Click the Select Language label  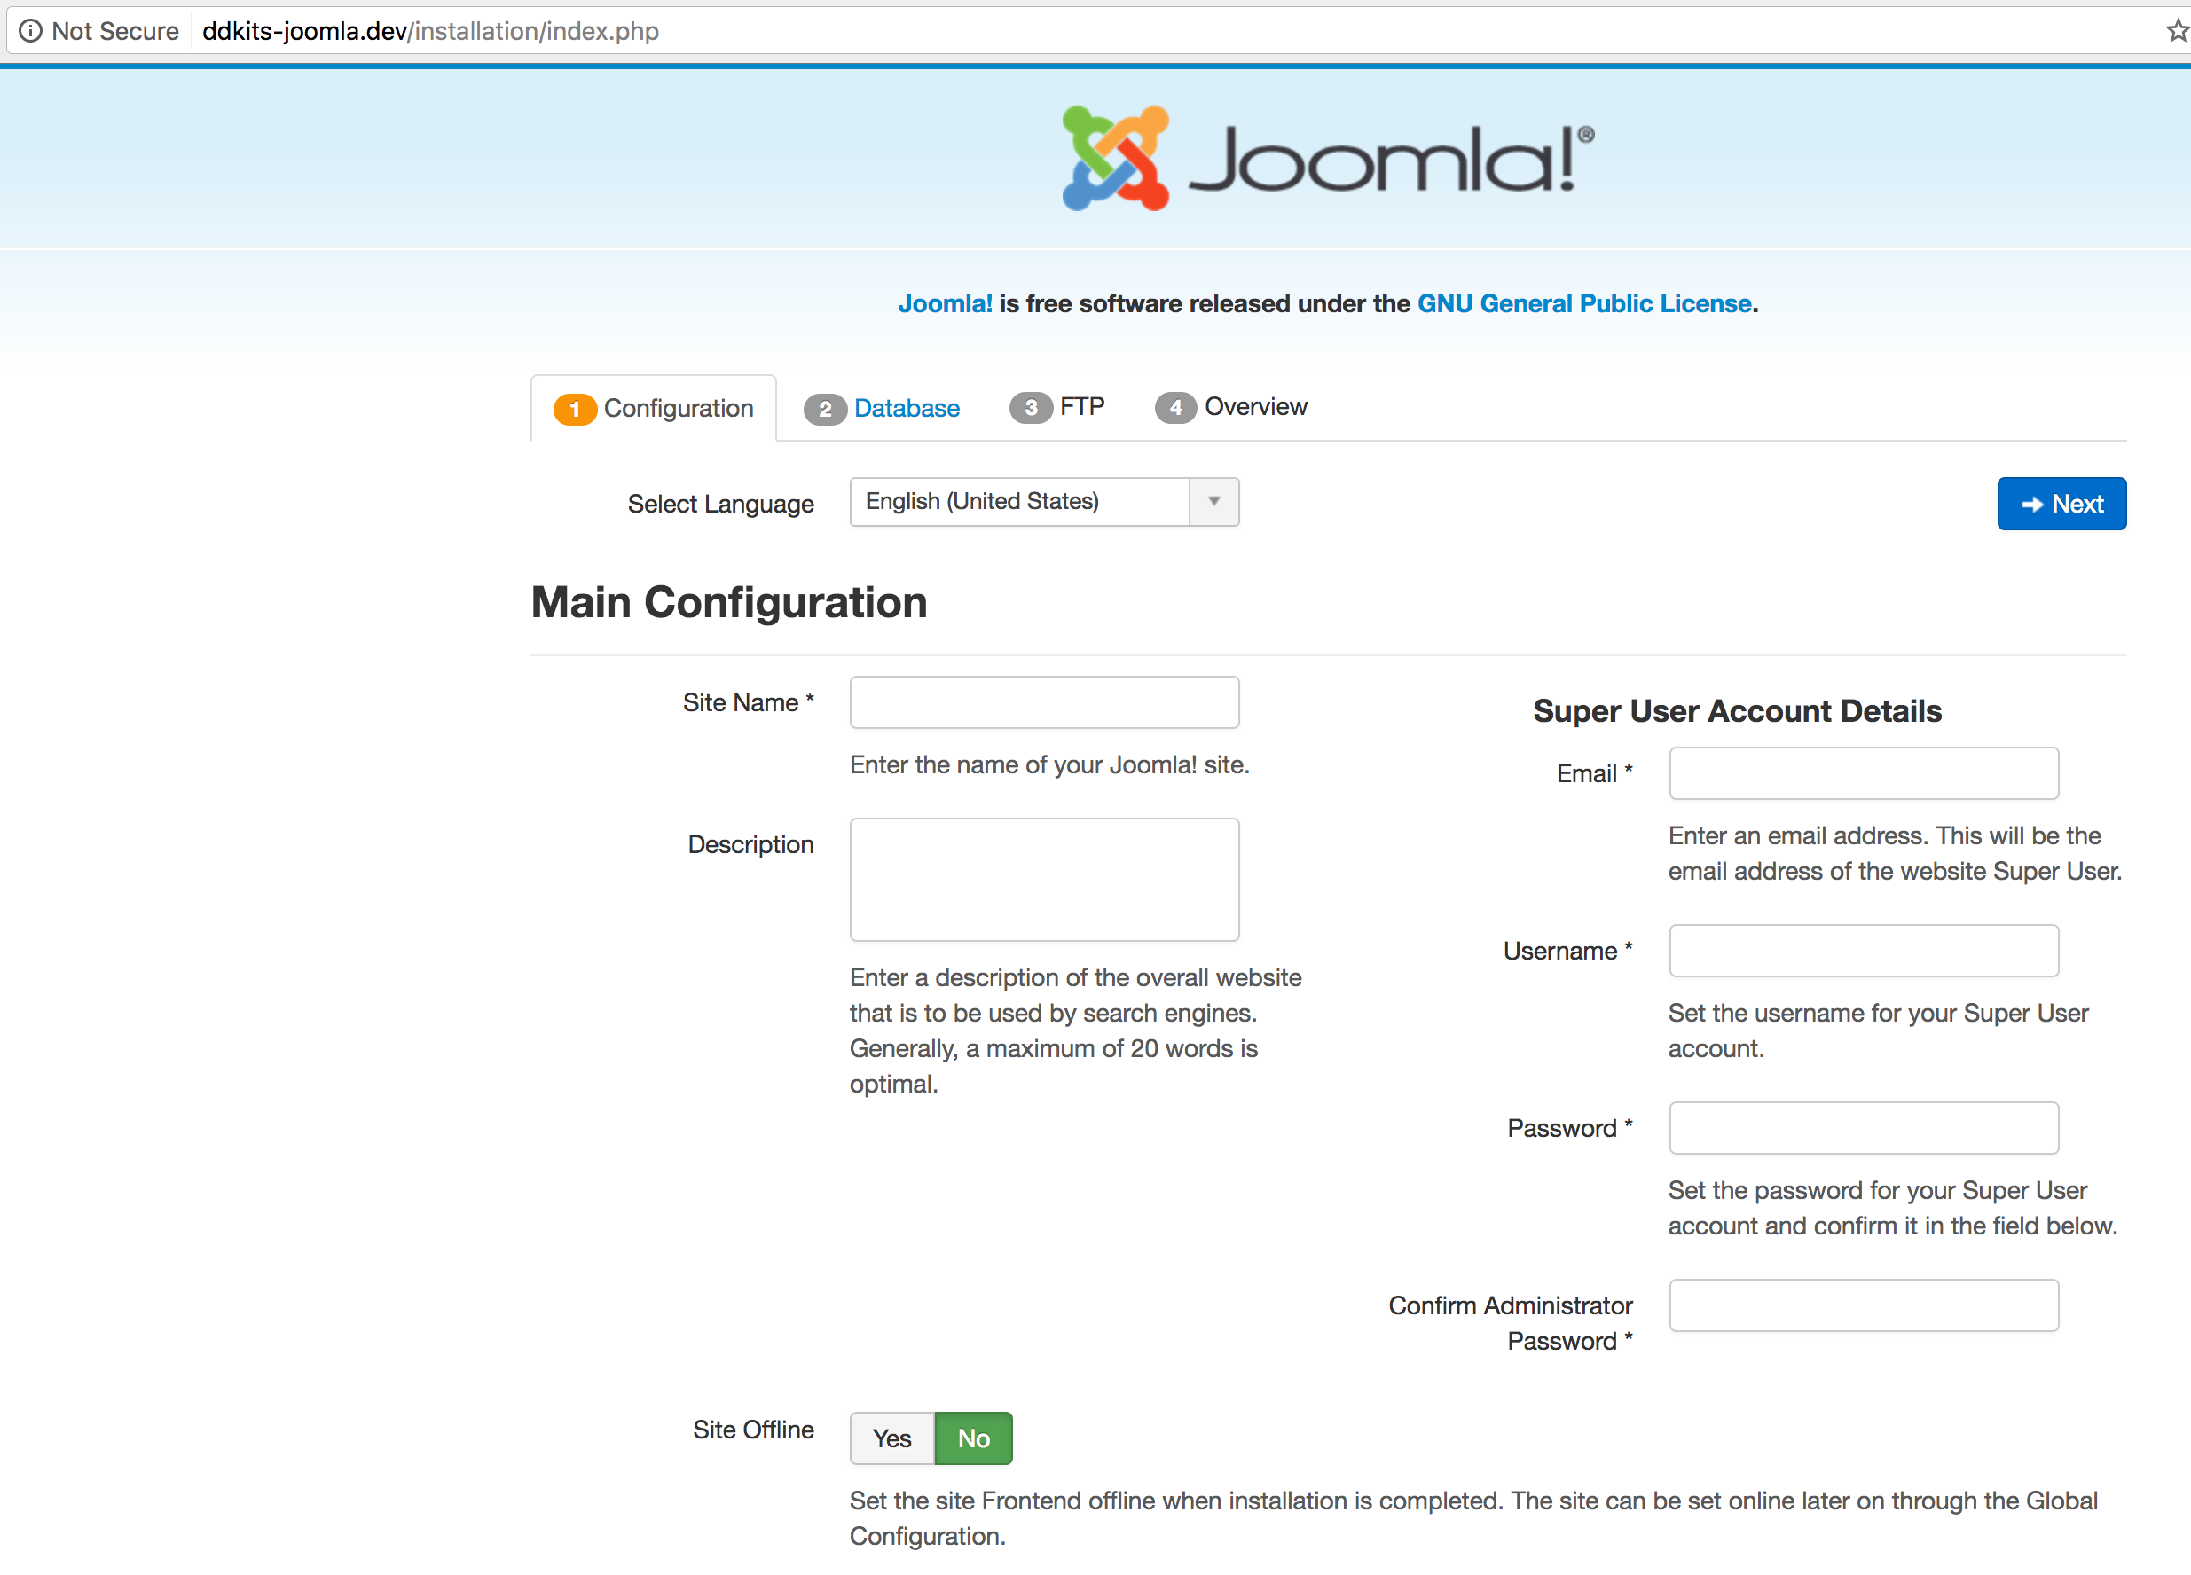pos(720,504)
